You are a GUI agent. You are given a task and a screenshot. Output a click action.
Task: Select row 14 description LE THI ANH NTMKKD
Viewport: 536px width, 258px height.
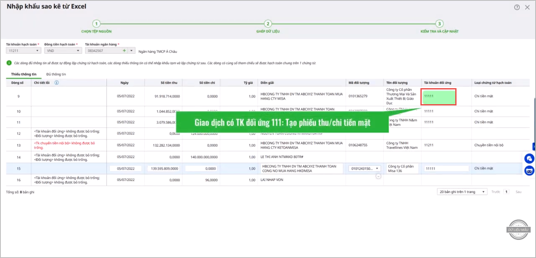[282, 157]
